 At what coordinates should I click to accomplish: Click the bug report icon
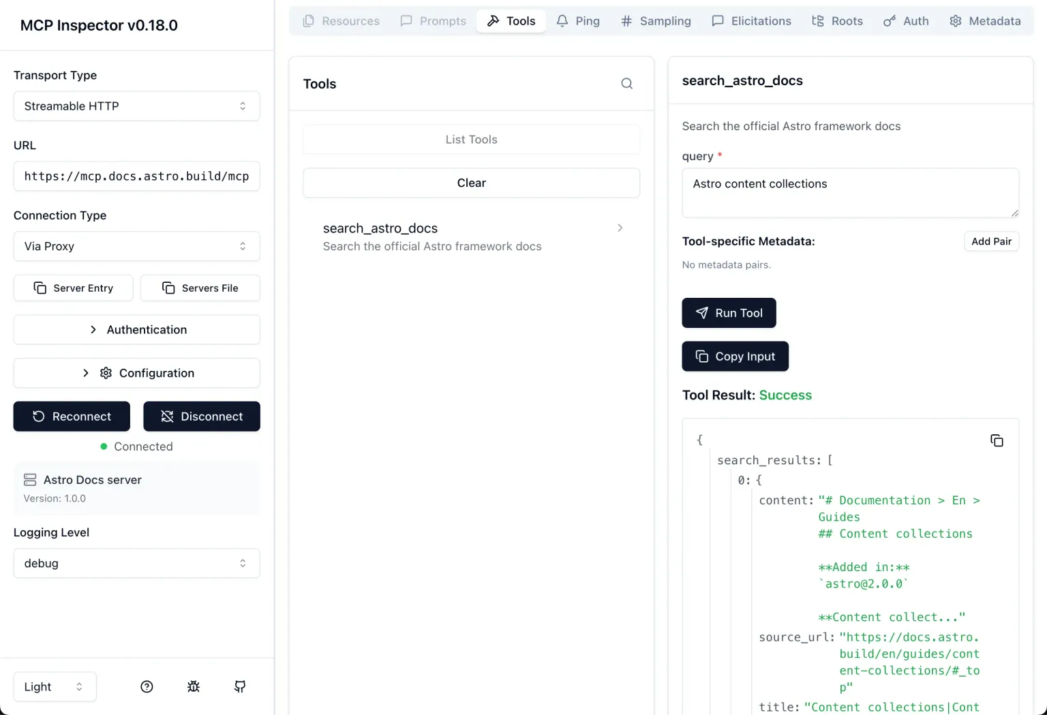tap(194, 686)
